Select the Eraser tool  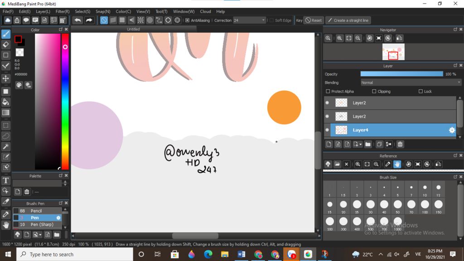click(x=6, y=45)
